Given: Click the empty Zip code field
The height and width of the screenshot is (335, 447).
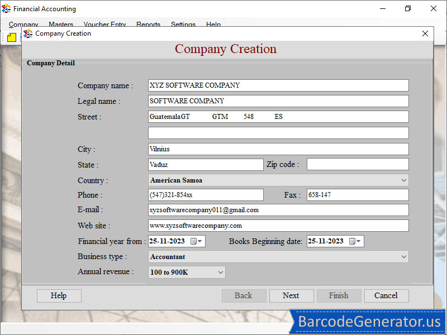Looking at the screenshot, I should pos(358,164).
